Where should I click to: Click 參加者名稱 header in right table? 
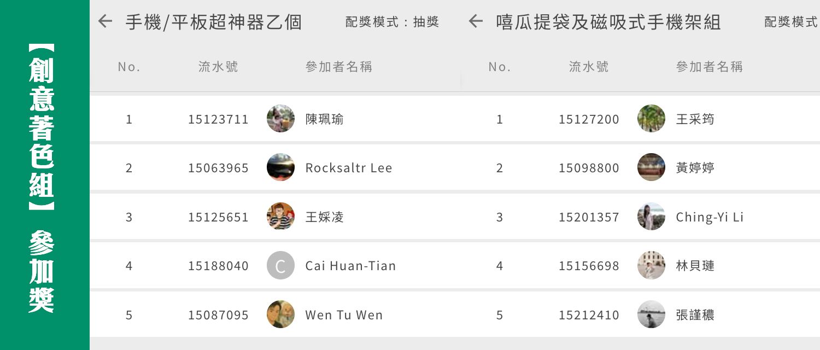pyautogui.click(x=709, y=67)
